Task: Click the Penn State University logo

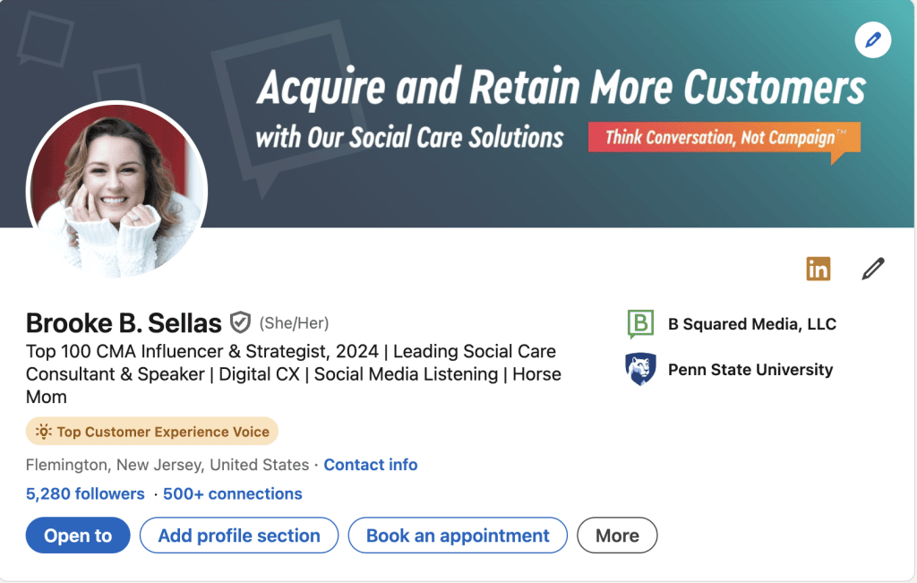Action: (x=640, y=369)
